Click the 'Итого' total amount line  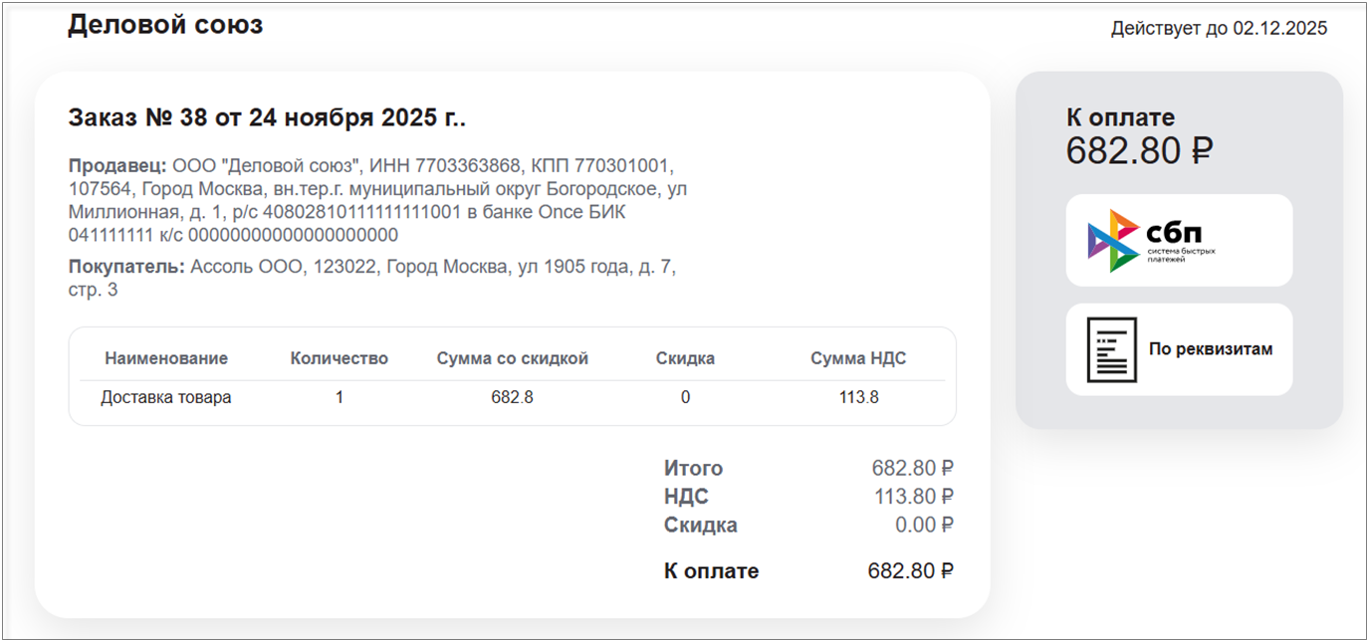(808, 468)
